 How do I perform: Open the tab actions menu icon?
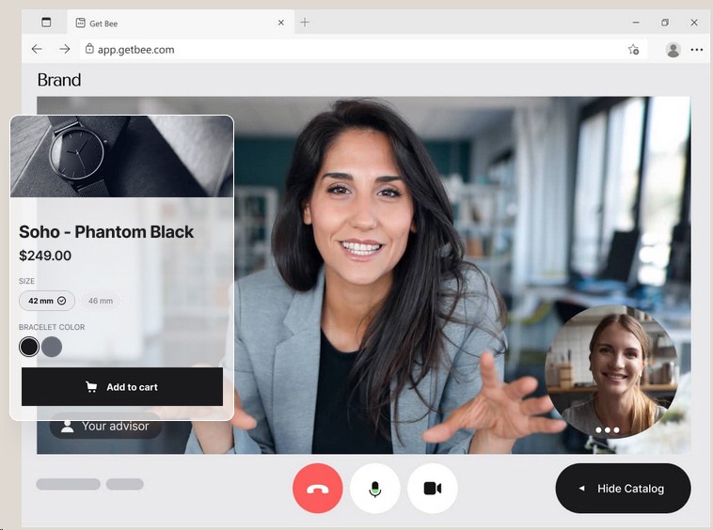pyautogui.click(x=46, y=23)
